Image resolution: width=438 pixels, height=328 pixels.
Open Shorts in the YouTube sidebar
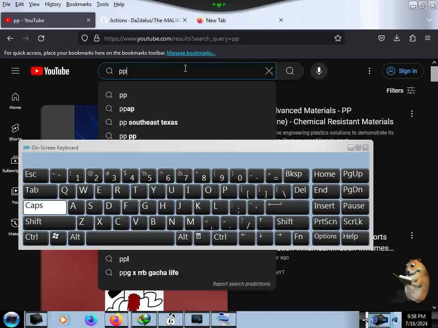point(15,132)
